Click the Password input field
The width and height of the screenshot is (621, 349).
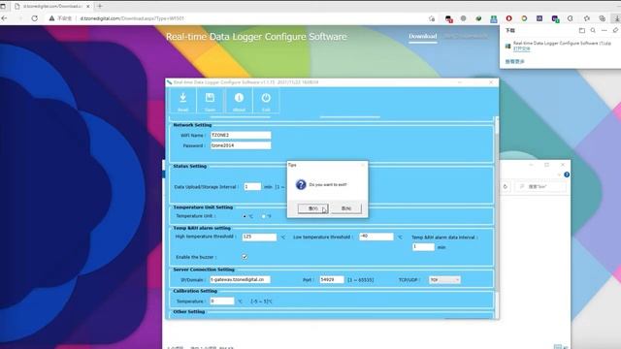(241, 145)
